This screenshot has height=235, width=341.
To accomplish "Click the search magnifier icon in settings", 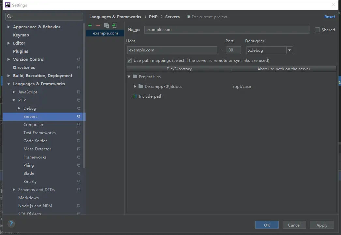I will 10,16.
